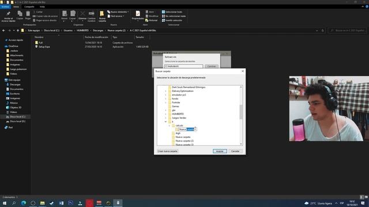The width and height of the screenshot is (369, 207).
Task: Open Microsoft Edge from taskbar
Action: pos(24,203)
